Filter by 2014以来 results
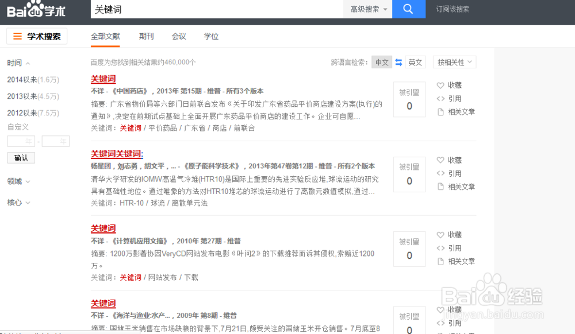 pos(33,79)
